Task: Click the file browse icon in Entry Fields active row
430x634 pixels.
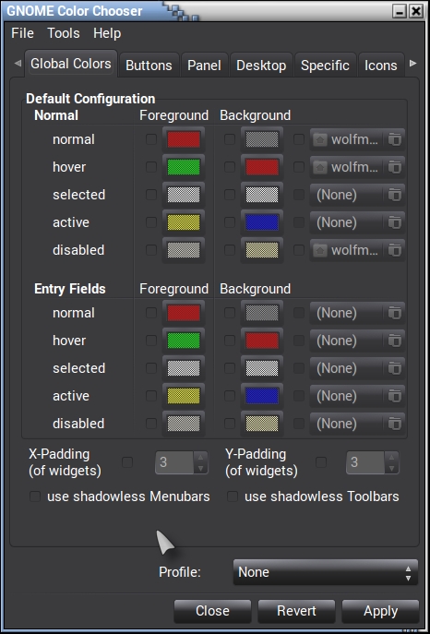Action: 394,396
